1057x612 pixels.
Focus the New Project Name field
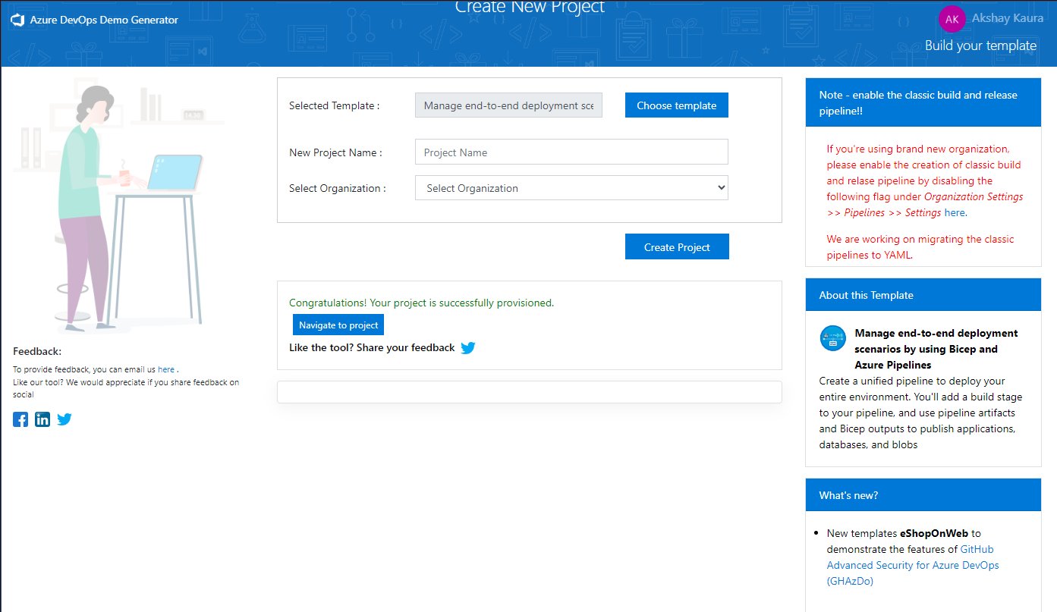[x=571, y=152]
